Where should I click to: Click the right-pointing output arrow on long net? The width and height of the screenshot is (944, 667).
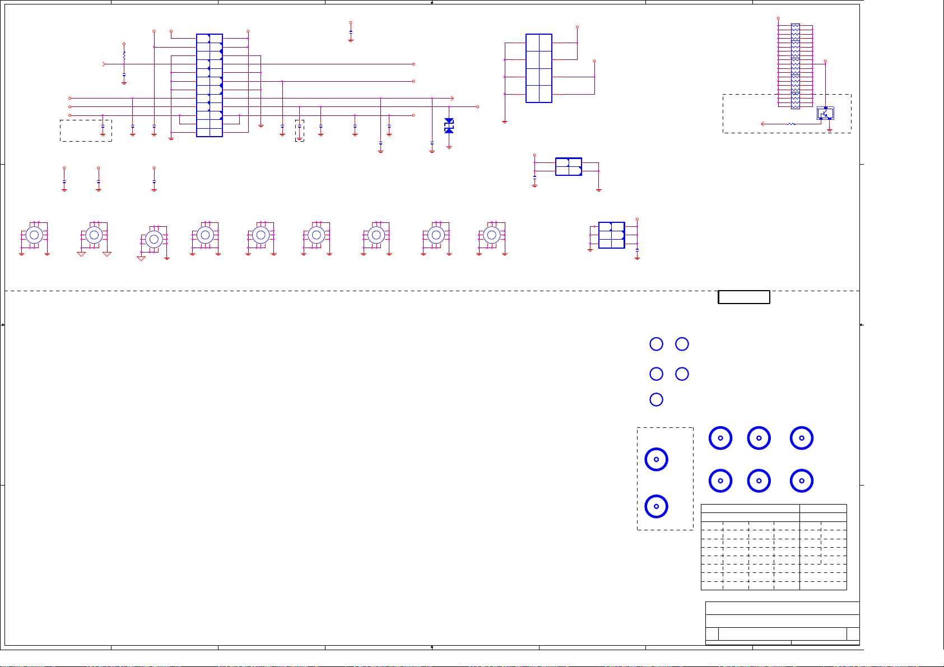tap(452, 98)
